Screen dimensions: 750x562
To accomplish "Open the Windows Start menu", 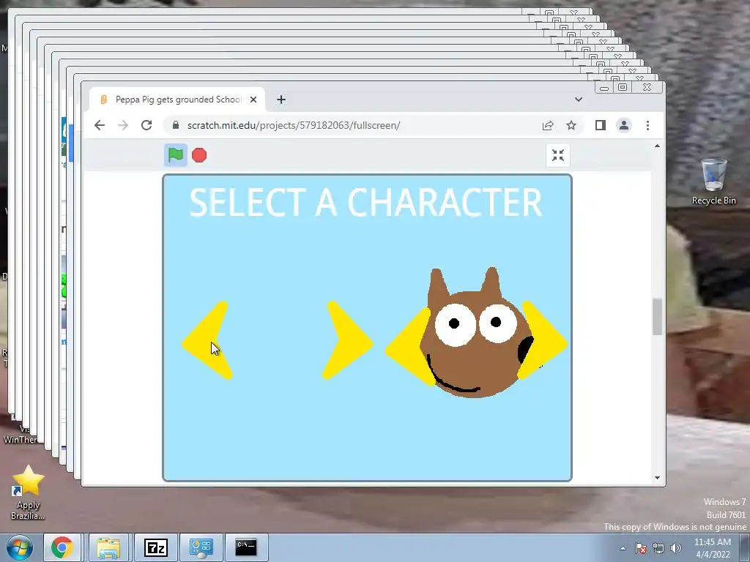I will coord(20,547).
